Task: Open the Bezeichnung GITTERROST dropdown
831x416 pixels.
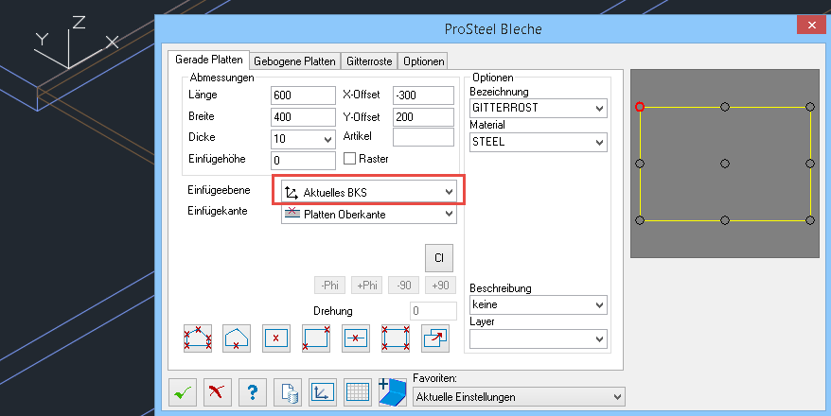Action: (538, 108)
